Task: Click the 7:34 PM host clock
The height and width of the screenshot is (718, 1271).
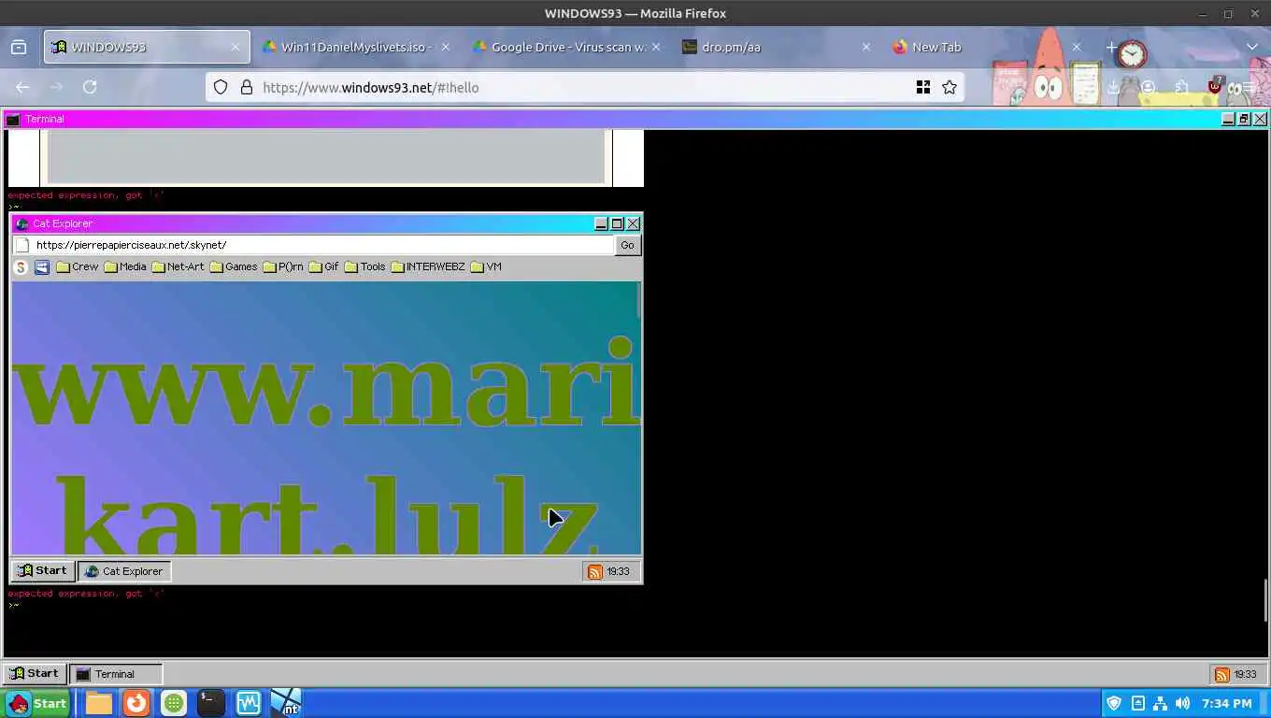Action: coord(1226,703)
